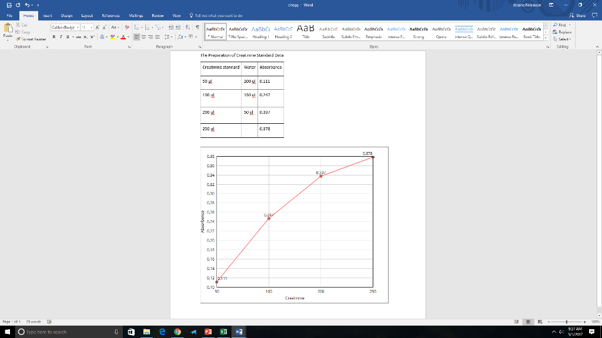Open the Mailings ribbon tab
Image resolution: width=602 pixels, height=338 pixels.
(x=136, y=16)
